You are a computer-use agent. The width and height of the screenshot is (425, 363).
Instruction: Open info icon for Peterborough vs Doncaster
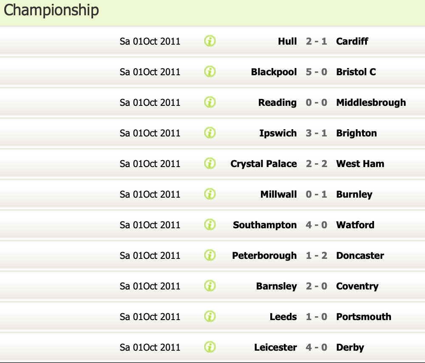tap(210, 255)
